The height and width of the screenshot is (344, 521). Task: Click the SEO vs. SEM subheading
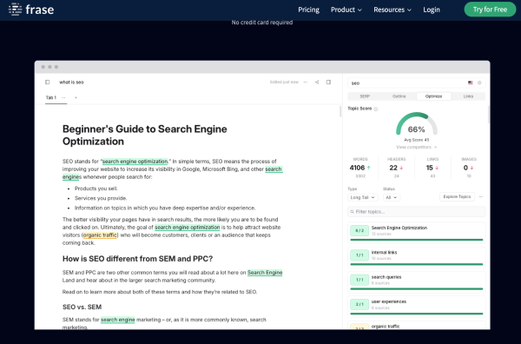(x=82, y=307)
